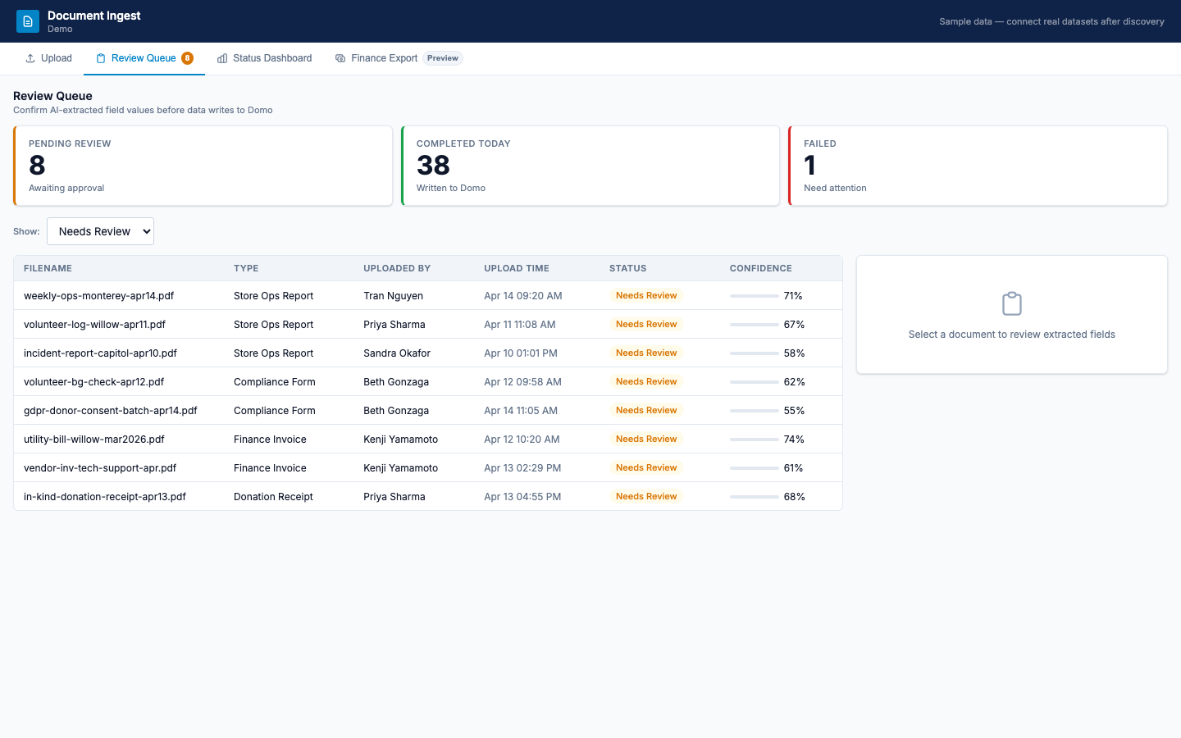
Task: Go to the Finance Export tab
Action: pos(399,58)
